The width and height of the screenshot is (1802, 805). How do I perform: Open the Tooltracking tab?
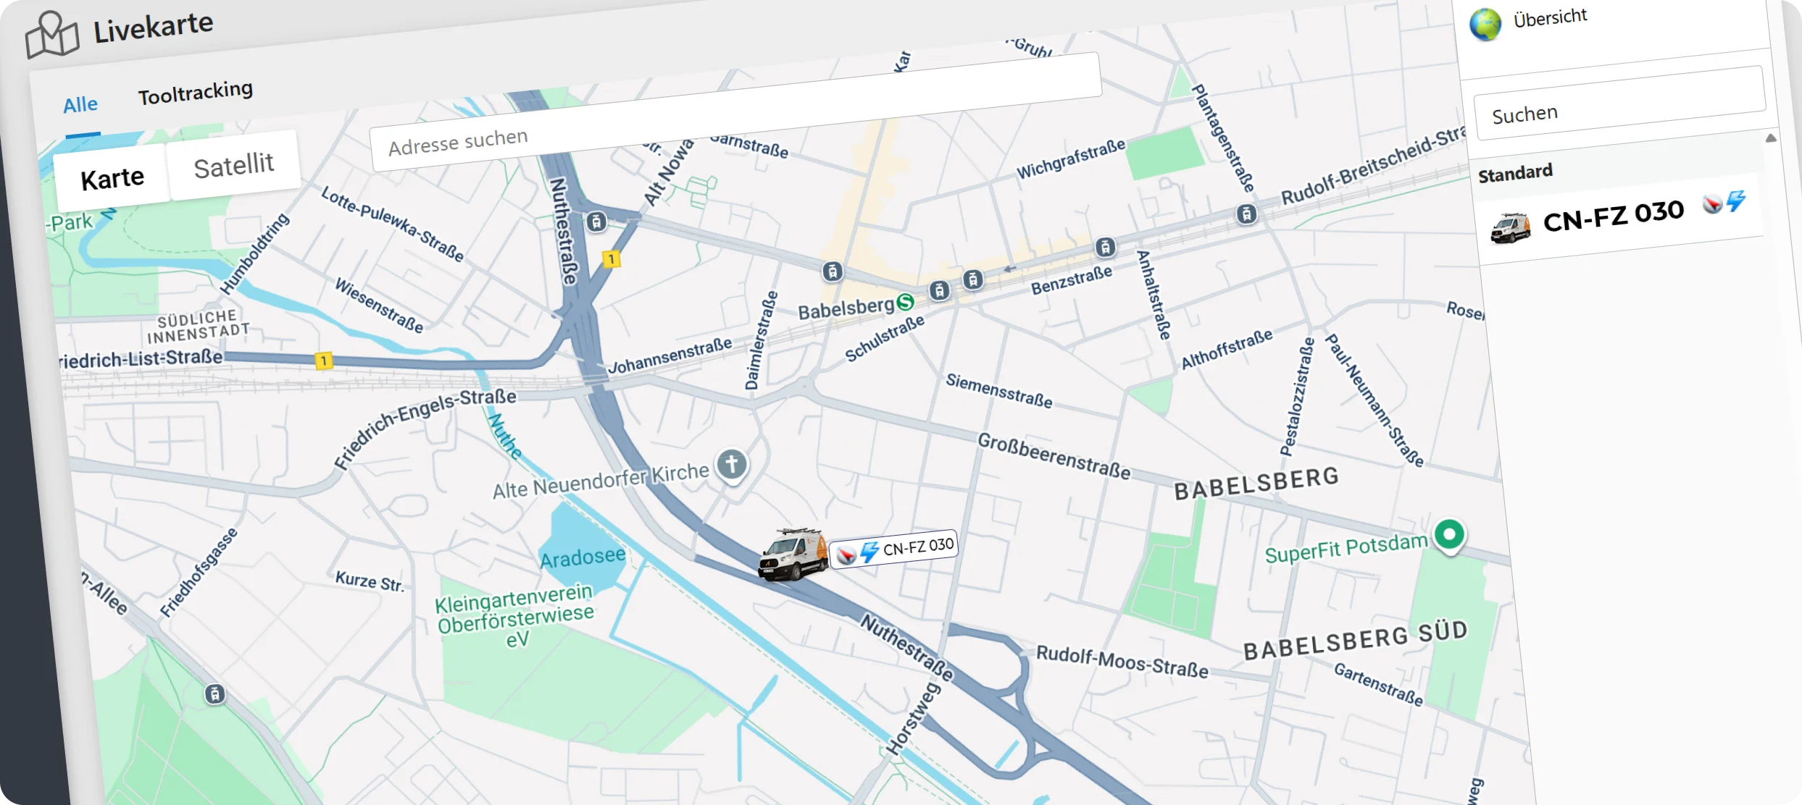196,92
